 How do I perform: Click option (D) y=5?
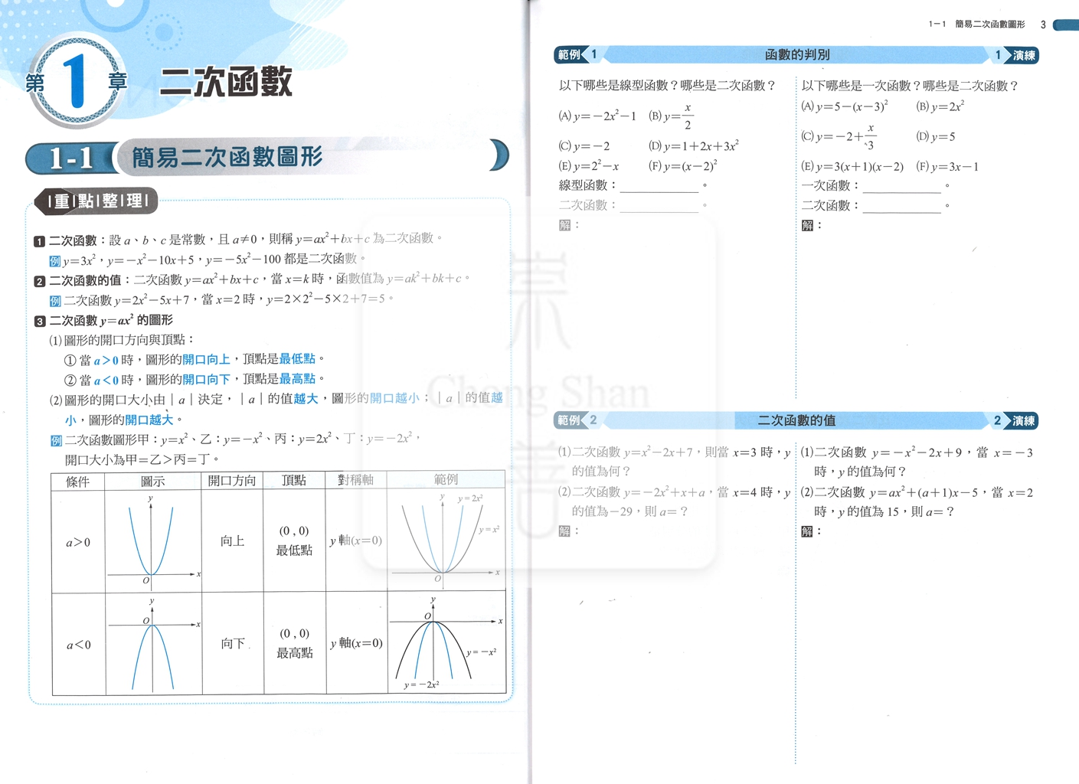click(936, 137)
